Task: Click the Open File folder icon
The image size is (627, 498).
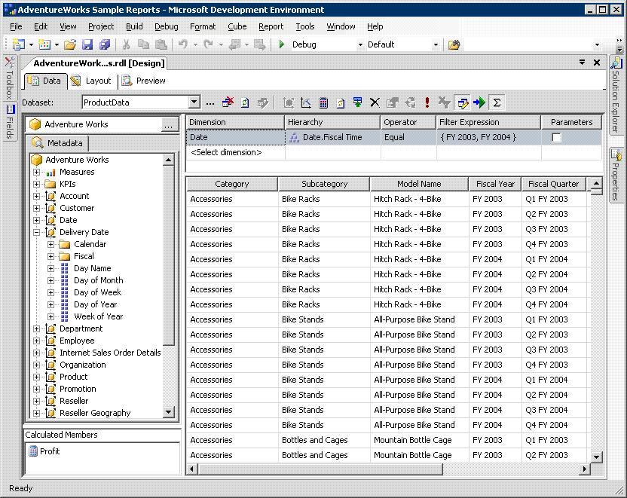Action: click(69, 45)
